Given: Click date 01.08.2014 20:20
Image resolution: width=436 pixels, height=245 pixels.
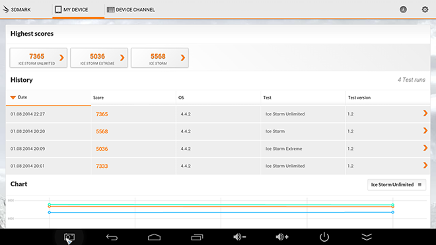Looking at the screenshot, I should click(28, 131).
